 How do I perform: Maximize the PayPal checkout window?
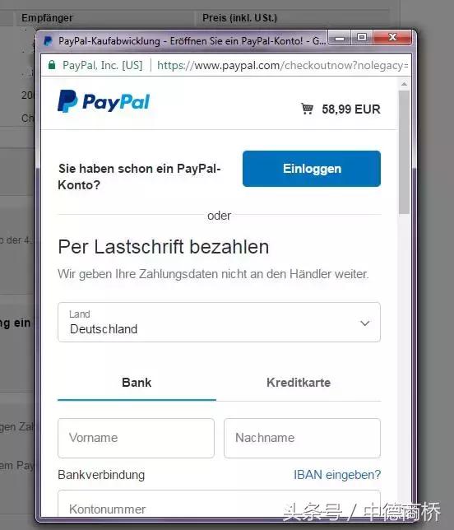click(x=362, y=37)
